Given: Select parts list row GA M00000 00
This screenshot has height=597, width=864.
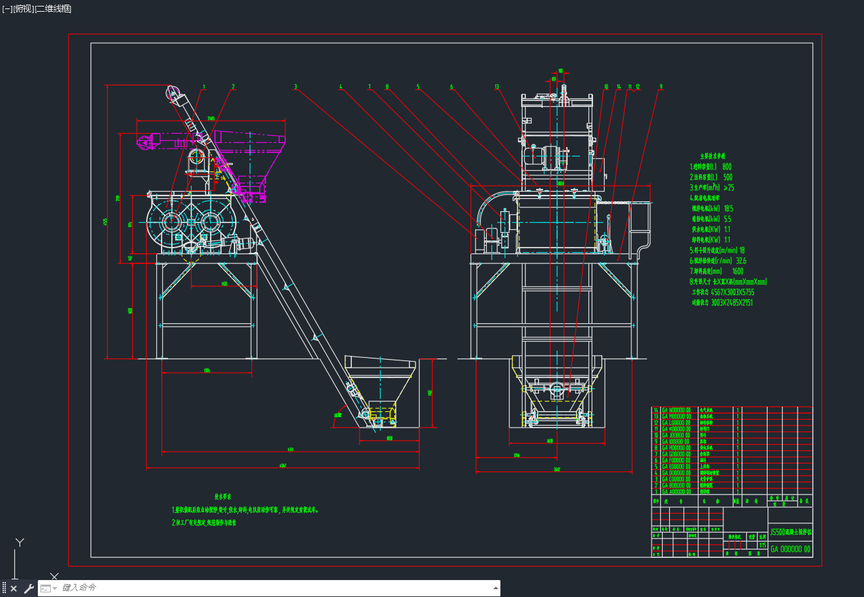Looking at the screenshot, I should click(x=732, y=416).
